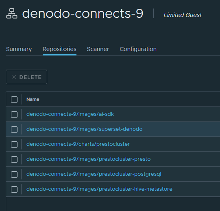This screenshot has height=211, width=220.
Task: Click the Limited Guest role label
Action: 183,15
